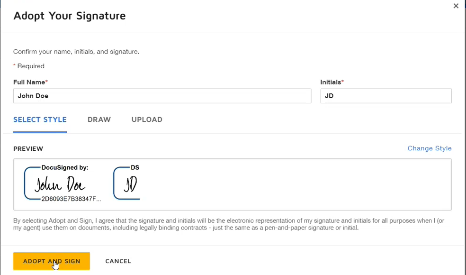Switch to the Select Style tab

coord(40,120)
